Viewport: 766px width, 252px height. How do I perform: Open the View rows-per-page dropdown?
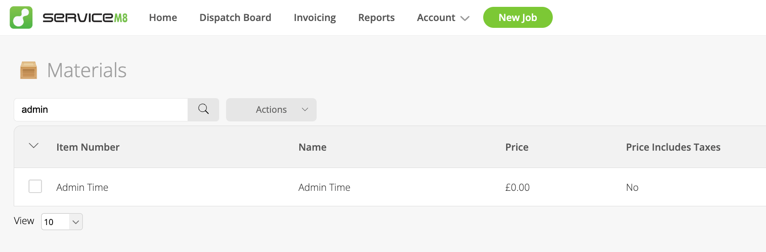point(62,222)
